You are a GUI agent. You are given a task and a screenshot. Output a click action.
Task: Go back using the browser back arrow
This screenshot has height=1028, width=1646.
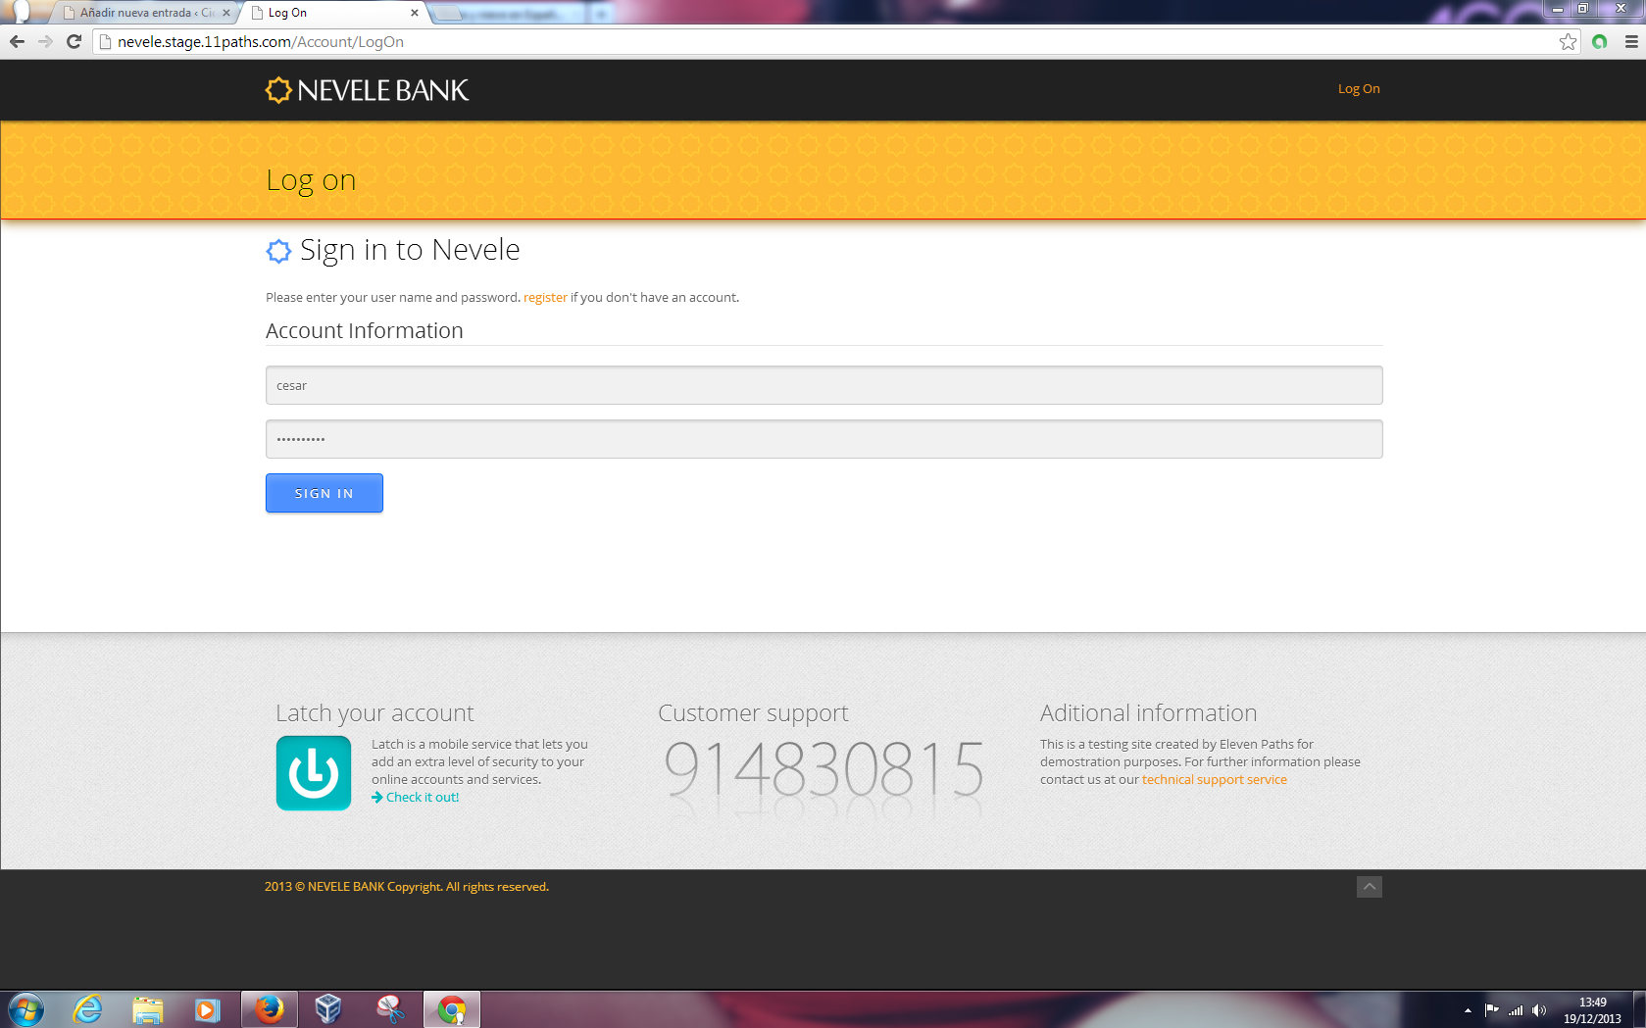coord(17,41)
